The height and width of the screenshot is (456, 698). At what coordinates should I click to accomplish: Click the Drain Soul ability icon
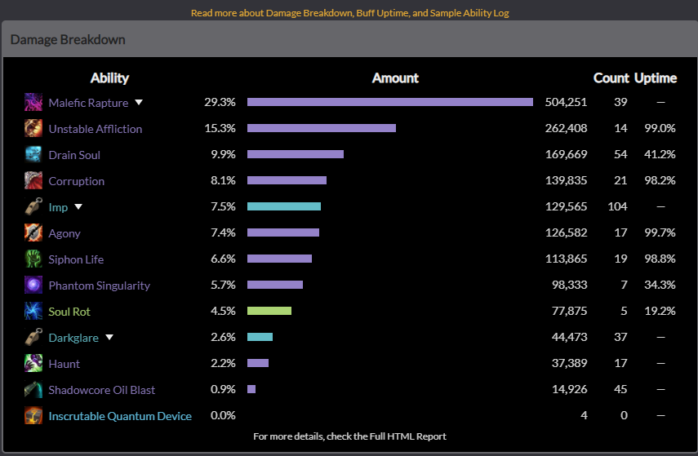coord(33,155)
